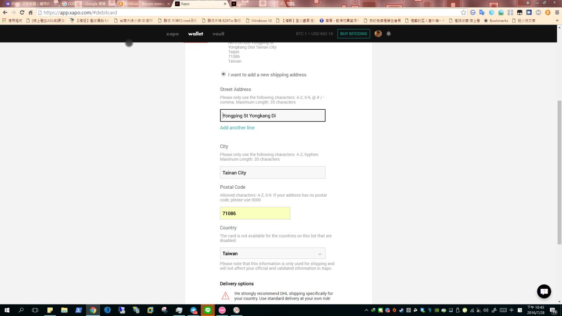Open the Bitcoin extension icon in toolbar

click(548, 13)
